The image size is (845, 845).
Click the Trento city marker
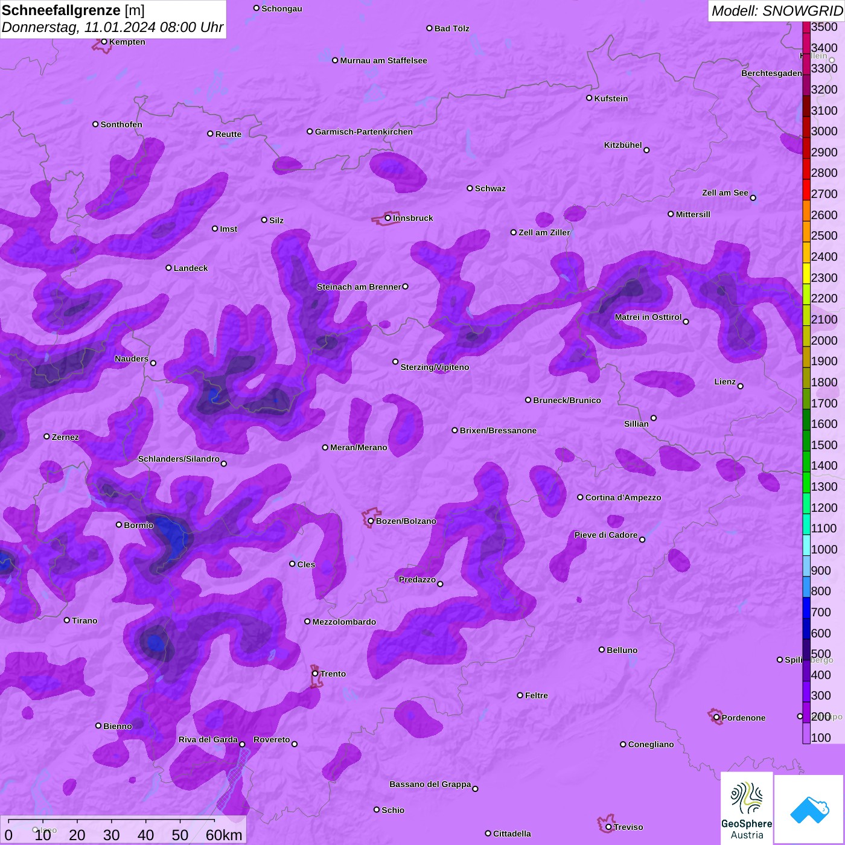(x=315, y=674)
